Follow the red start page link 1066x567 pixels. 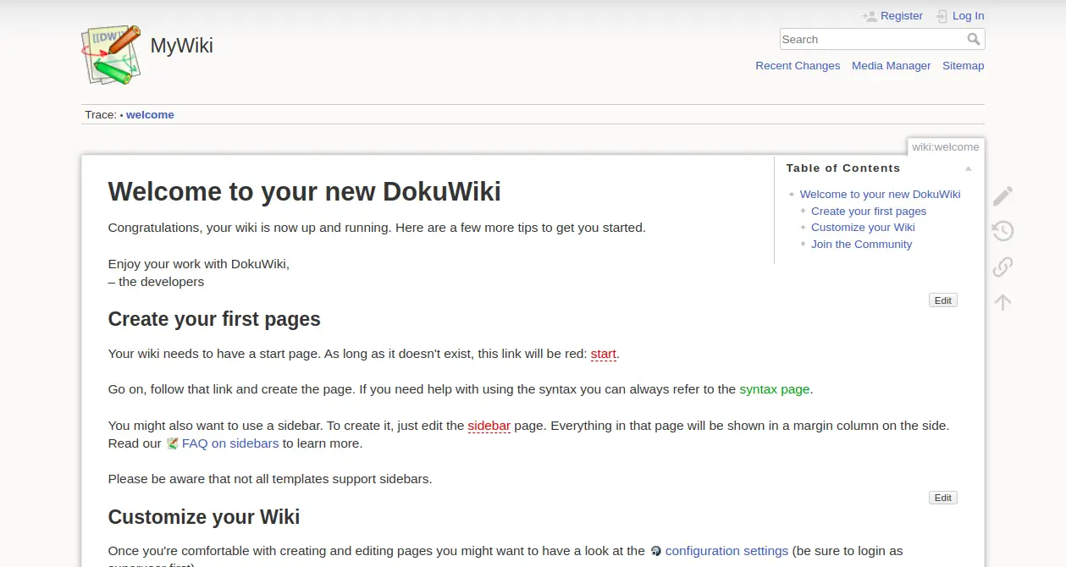click(x=603, y=354)
